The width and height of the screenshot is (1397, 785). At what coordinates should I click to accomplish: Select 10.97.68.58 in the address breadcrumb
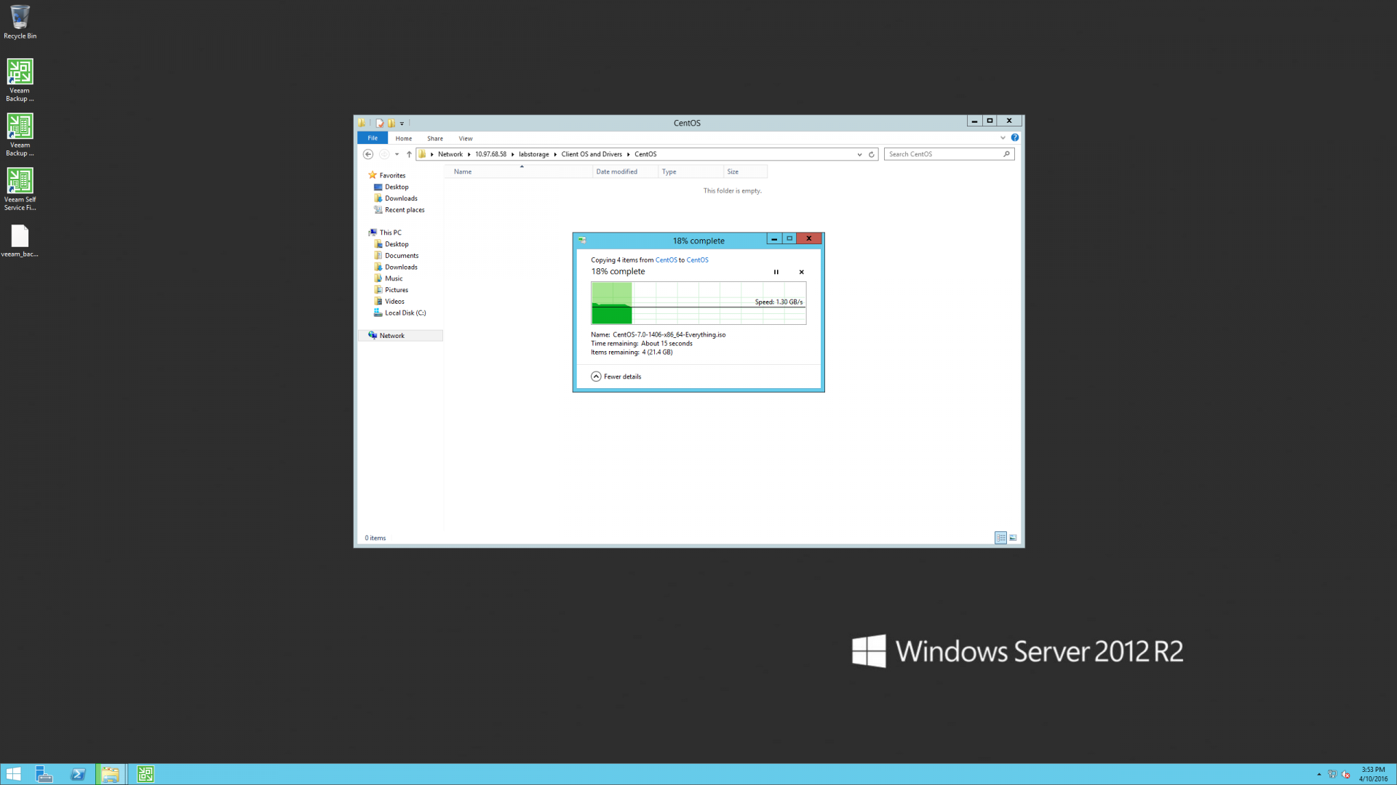click(x=490, y=154)
